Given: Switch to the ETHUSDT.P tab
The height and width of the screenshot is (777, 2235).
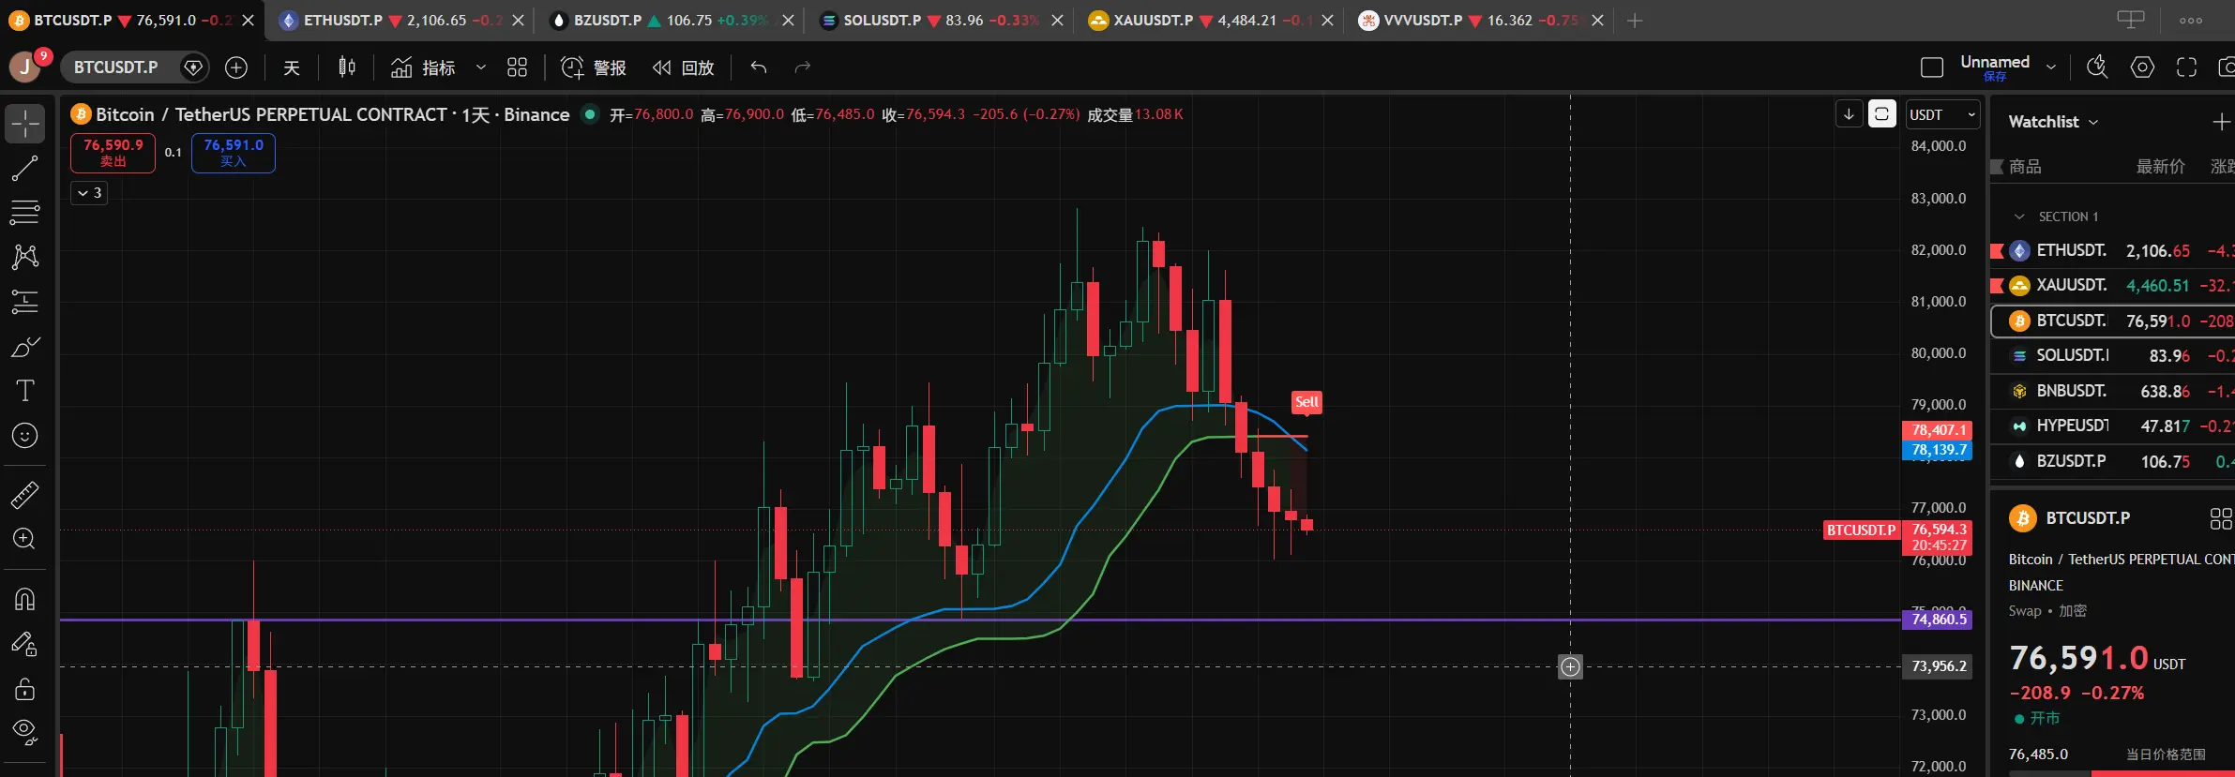Looking at the screenshot, I should point(400,21).
